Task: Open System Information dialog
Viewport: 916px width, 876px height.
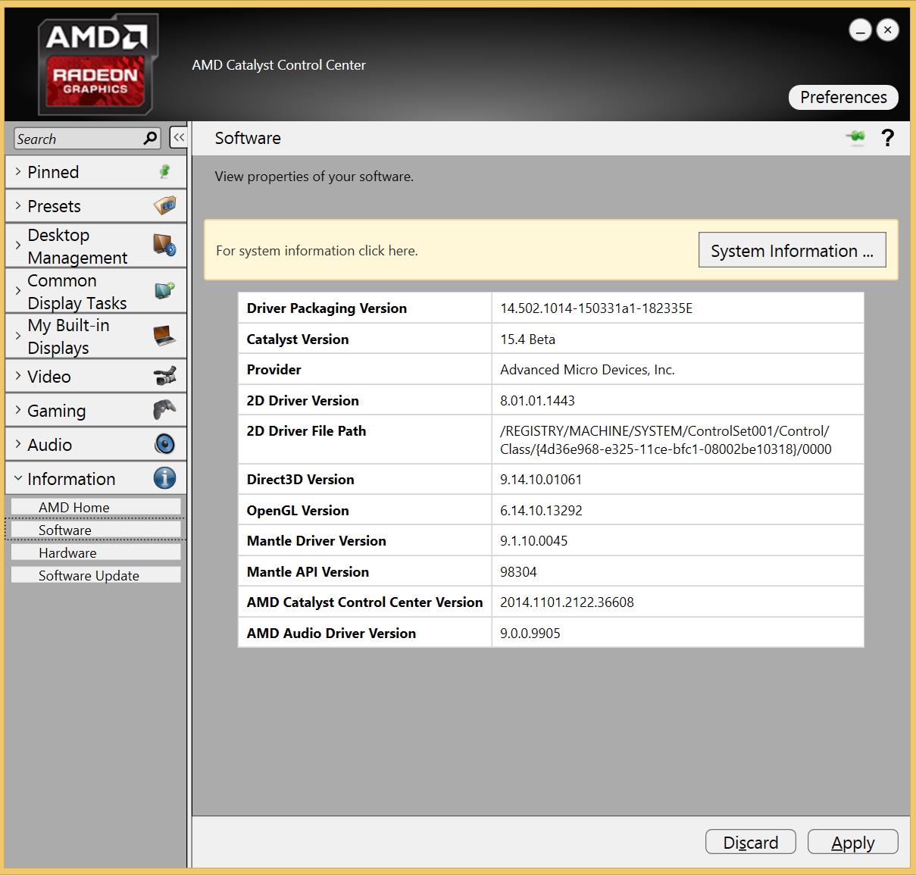Action: pos(792,250)
